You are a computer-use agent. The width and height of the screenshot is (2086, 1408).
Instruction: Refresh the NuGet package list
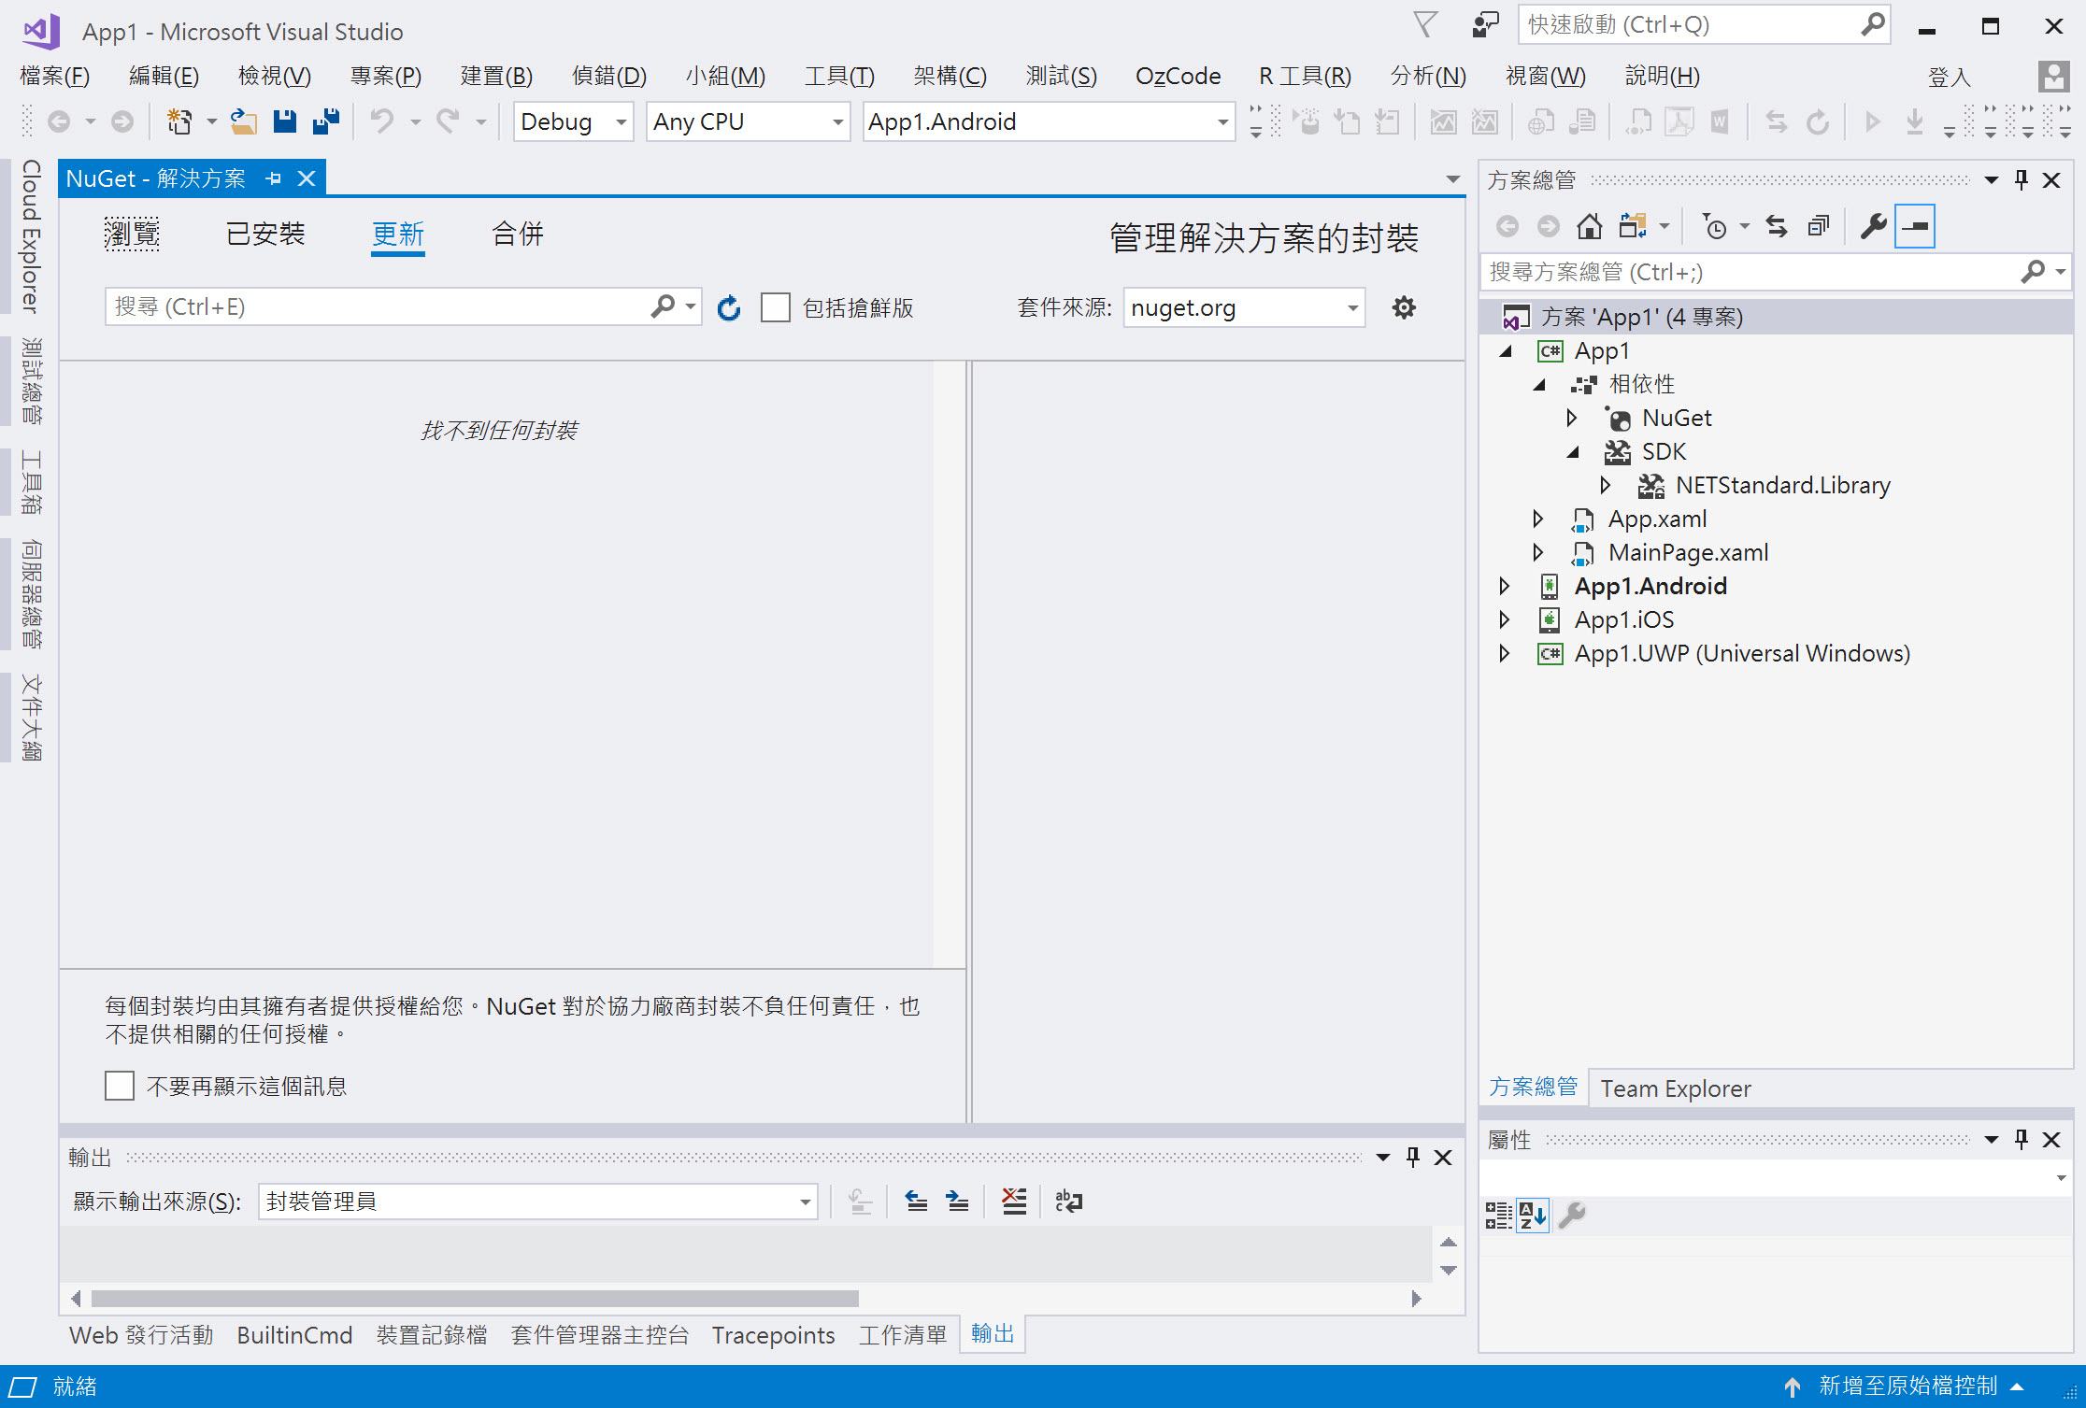pyautogui.click(x=729, y=307)
